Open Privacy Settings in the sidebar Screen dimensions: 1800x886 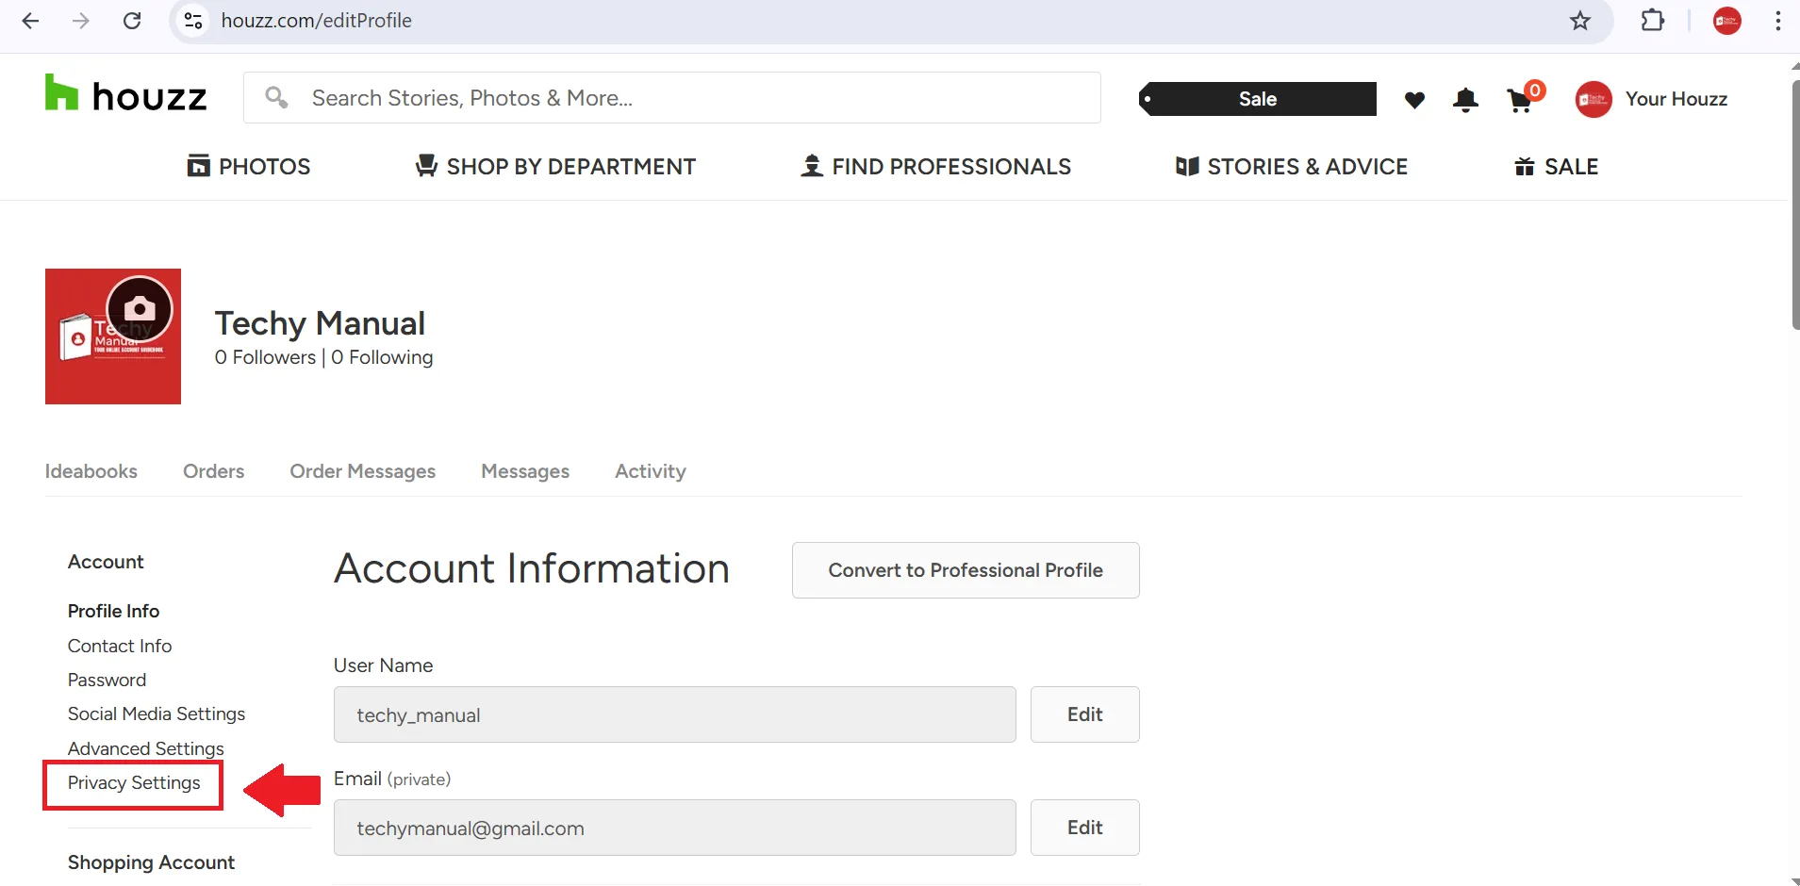[133, 783]
